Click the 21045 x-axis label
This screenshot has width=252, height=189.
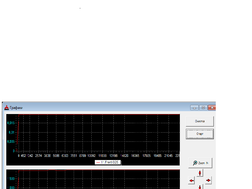(x=169, y=156)
